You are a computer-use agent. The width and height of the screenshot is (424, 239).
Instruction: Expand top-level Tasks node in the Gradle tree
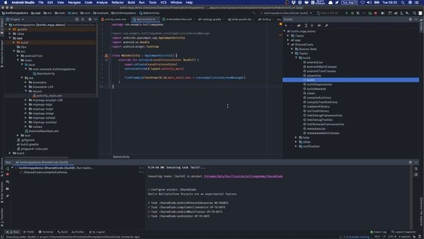(x=288, y=36)
